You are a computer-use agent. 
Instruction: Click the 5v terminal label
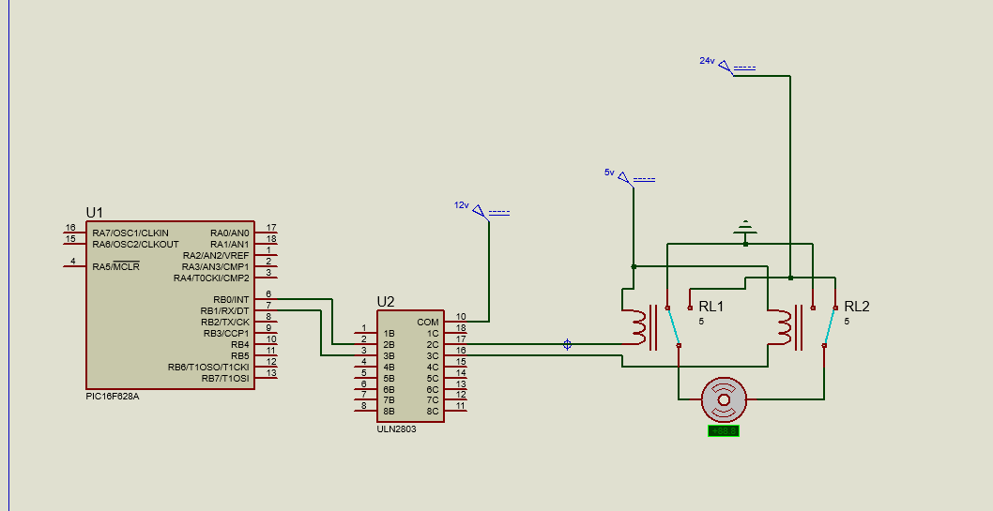[609, 172]
